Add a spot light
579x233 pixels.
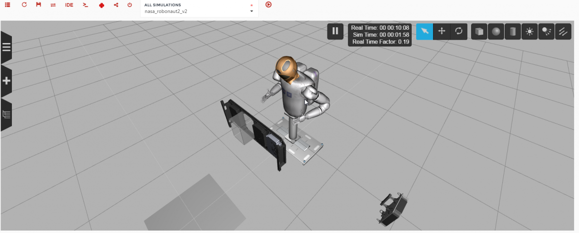(x=546, y=31)
